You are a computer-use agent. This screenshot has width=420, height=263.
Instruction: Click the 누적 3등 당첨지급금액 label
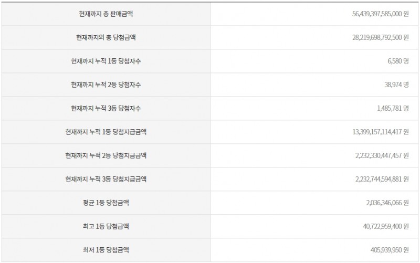(x=106, y=179)
